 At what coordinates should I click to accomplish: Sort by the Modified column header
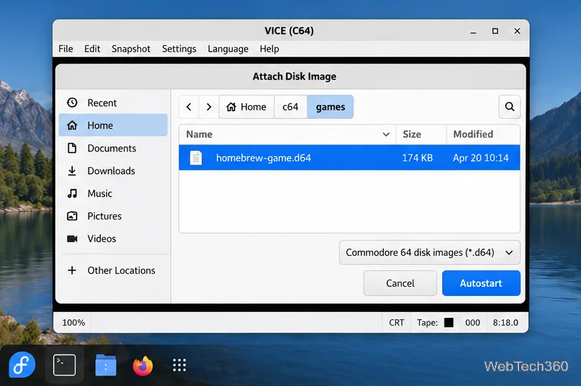coord(483,134)
